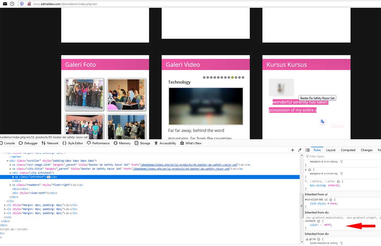Switch to the Storage panel
Screen dimensions: 381x246
(142, 143)
